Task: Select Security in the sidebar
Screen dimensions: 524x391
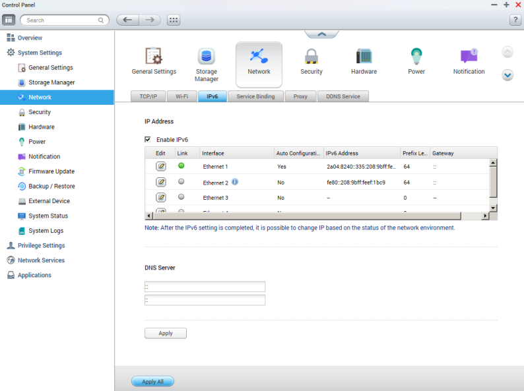Action: (34, 112)
